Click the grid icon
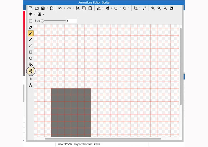Viewport: 208px width, 147px height. [x=40, y=14]
